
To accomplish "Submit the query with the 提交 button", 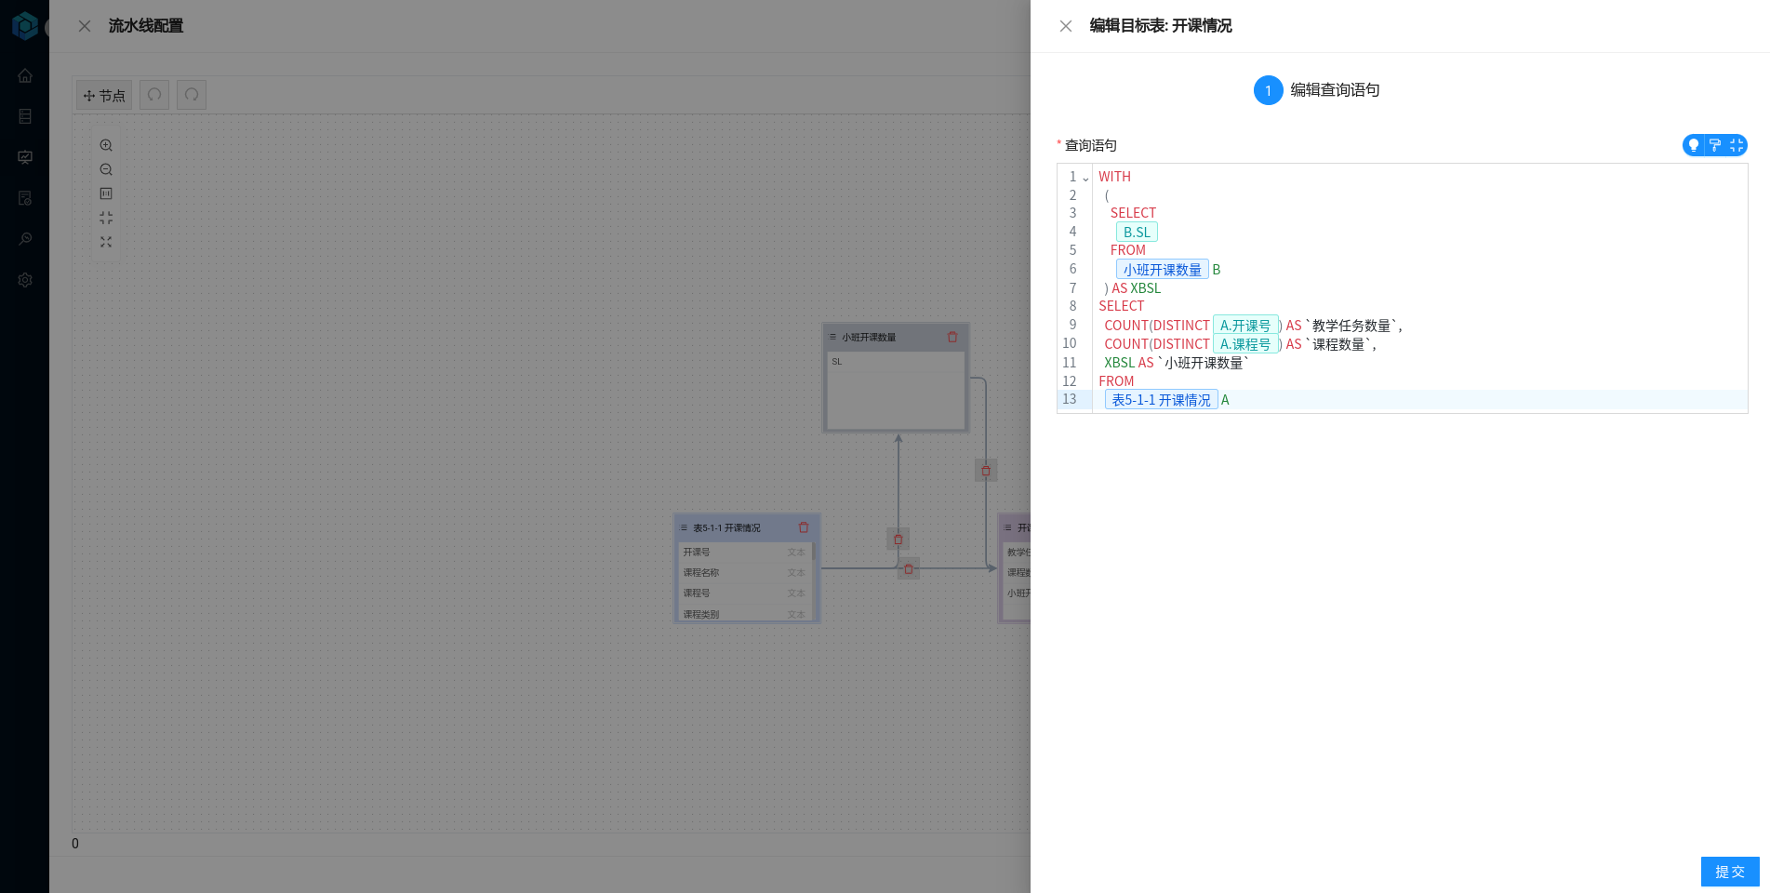I will pos(1730,872).
